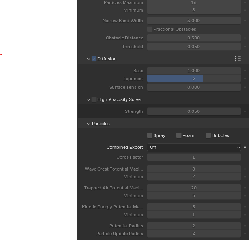Viewport: 249px width, 240px height.
Task: Click the Particles panel title text
Action: pyautogui.click(x=101, y=124)
